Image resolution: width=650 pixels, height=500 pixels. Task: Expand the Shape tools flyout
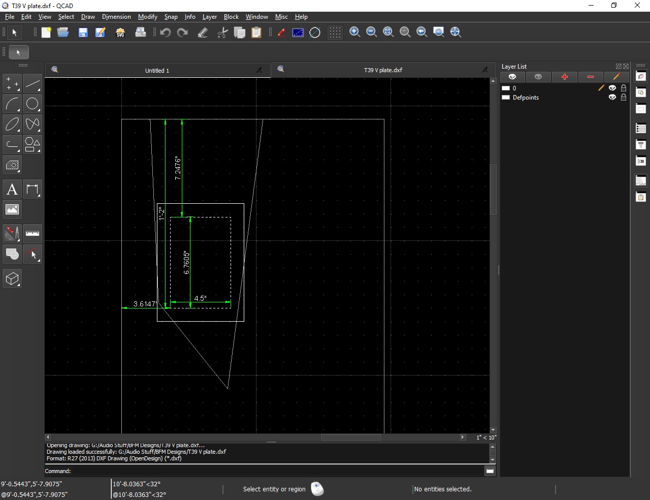(32, 145)
